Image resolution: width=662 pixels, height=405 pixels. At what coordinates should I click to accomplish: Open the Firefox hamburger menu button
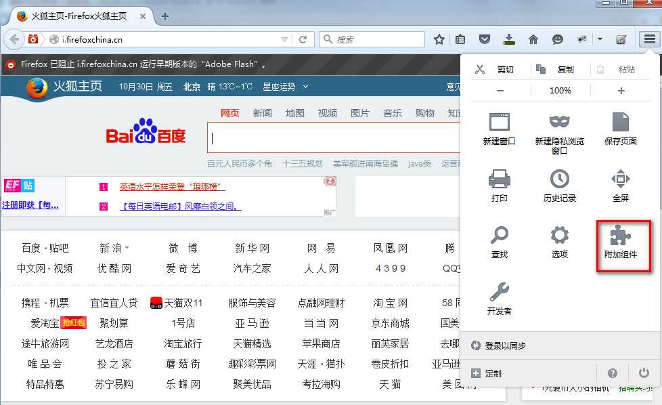click(x=649, y=39)
